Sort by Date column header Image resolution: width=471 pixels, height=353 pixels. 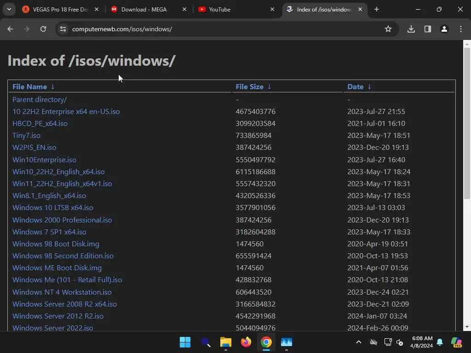pos(356,87)
